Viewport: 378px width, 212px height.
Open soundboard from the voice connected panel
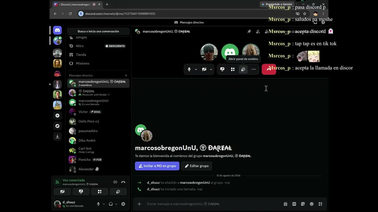coord(118,192)
